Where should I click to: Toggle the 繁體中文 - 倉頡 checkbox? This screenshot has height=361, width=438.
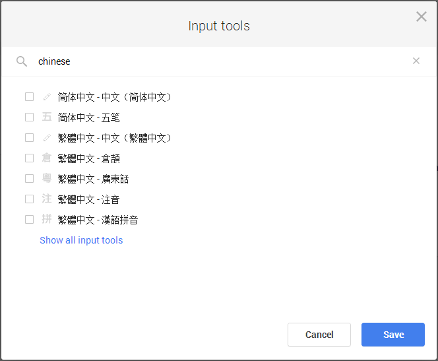click(29, 158)
